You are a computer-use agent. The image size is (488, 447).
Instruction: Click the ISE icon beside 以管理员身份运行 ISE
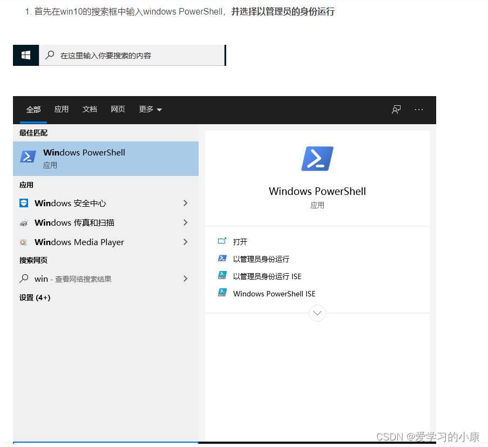(222, 275)
